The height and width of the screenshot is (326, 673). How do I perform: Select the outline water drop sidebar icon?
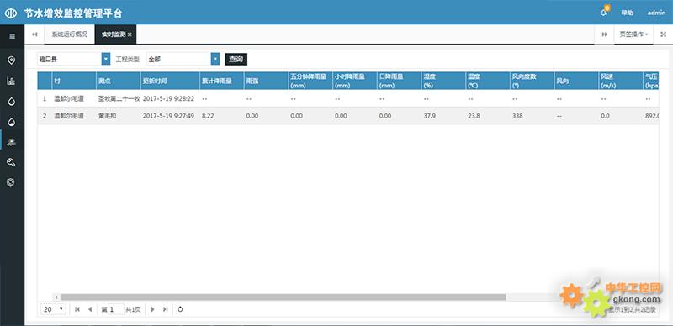pyautogui.click(x=12, y=102)
